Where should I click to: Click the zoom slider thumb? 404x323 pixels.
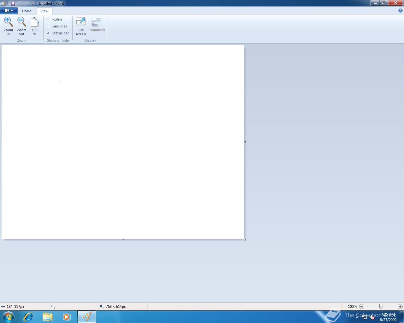pyautogui.click(x=381, y=306)
